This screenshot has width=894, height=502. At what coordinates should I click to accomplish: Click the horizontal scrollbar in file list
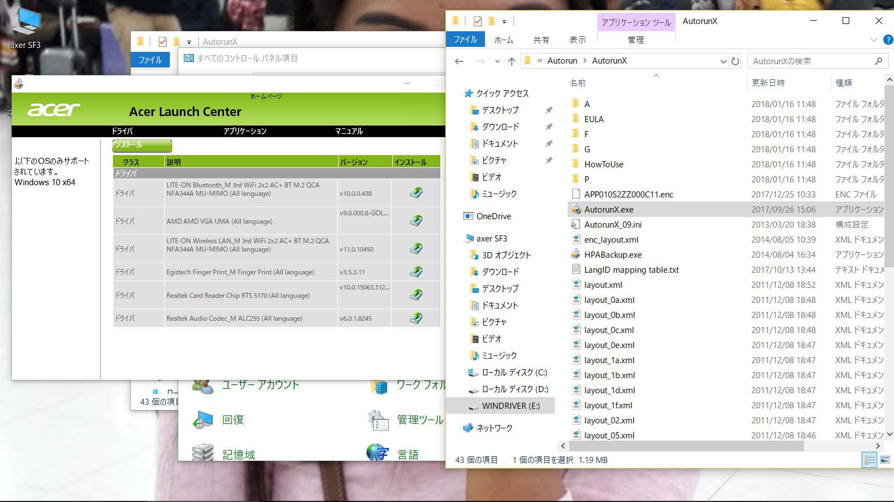click(x=686, y=446)
